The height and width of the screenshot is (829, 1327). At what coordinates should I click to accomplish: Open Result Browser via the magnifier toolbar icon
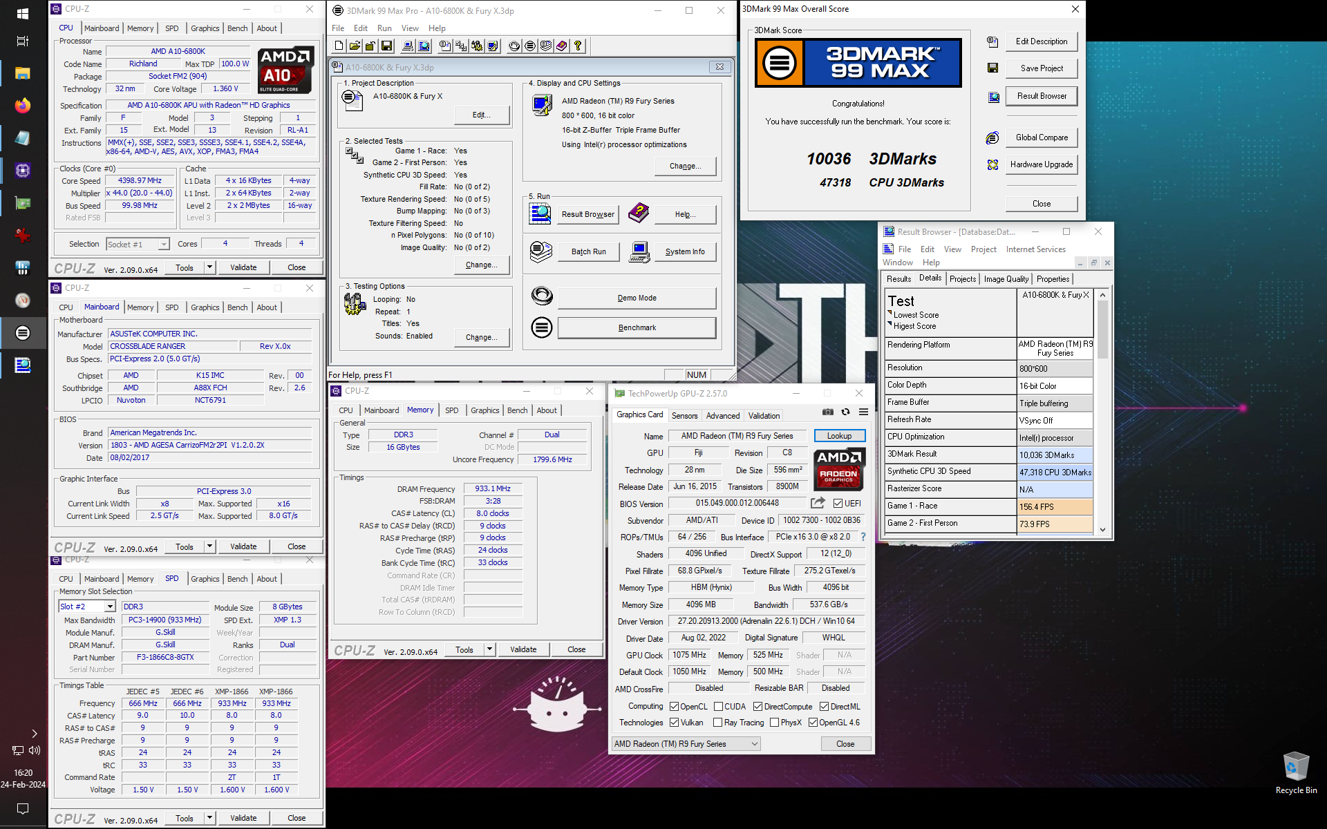click(x=424, y=46)
